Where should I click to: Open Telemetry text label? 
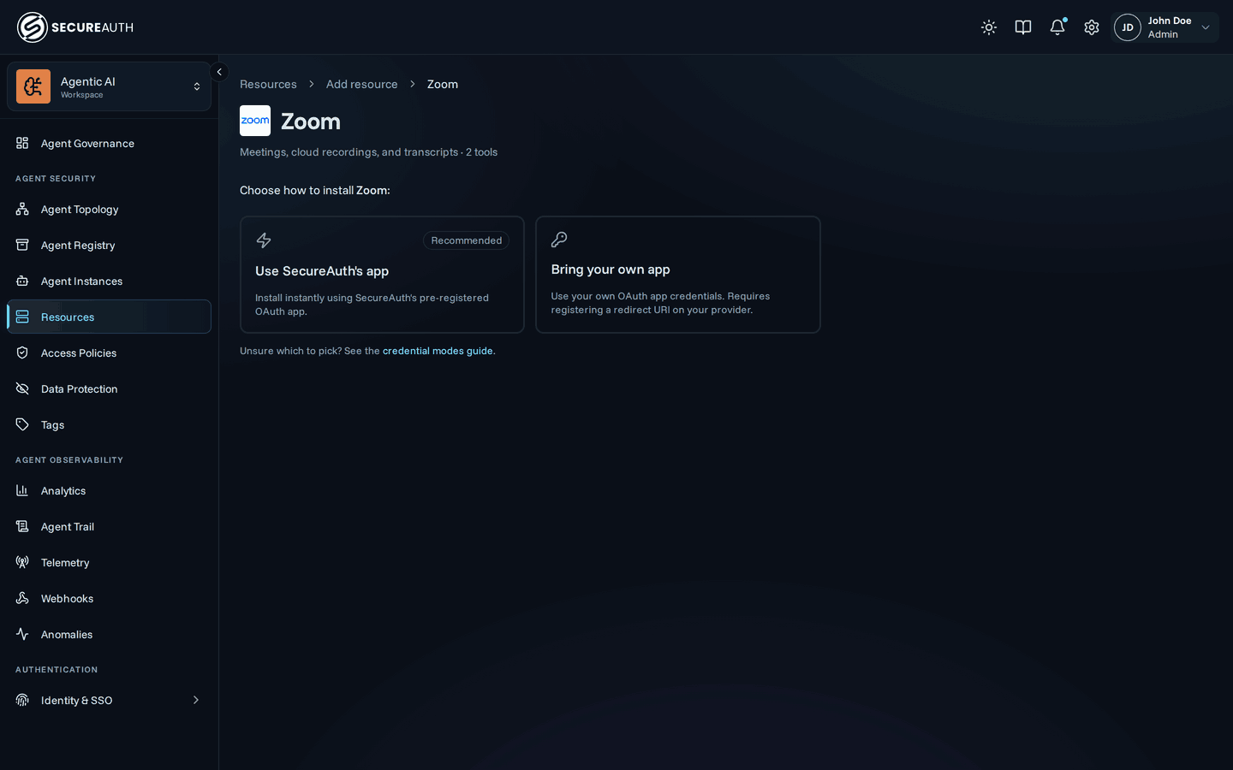click(65, 563)
